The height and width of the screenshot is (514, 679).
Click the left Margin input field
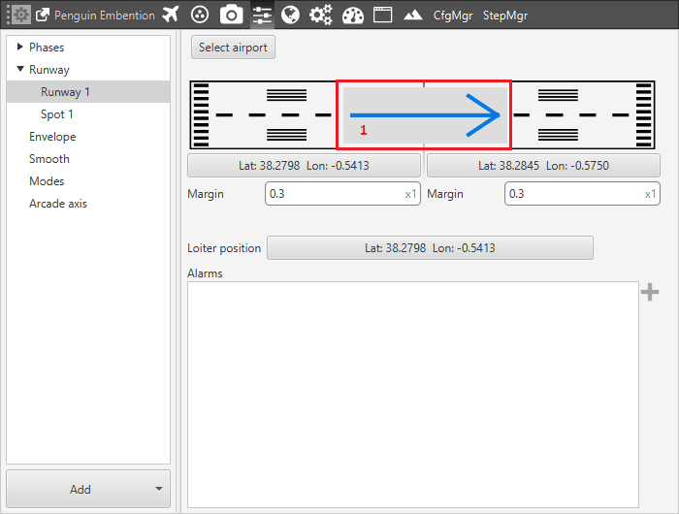342,194
